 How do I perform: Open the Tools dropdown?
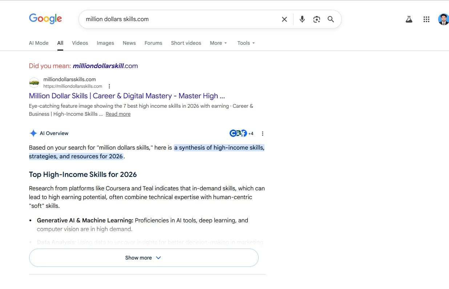246,43
